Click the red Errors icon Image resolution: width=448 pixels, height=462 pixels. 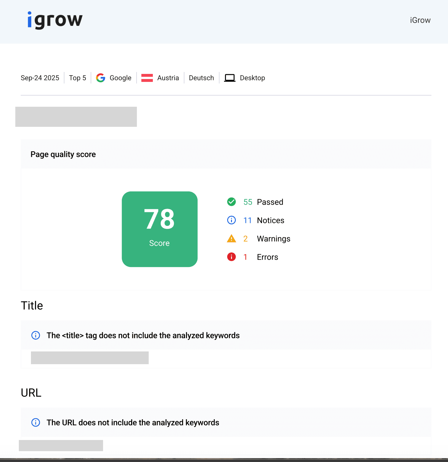(x=231, y=257)
